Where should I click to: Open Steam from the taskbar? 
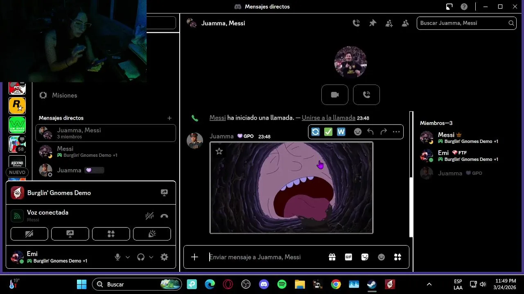[x=372, y=284]
